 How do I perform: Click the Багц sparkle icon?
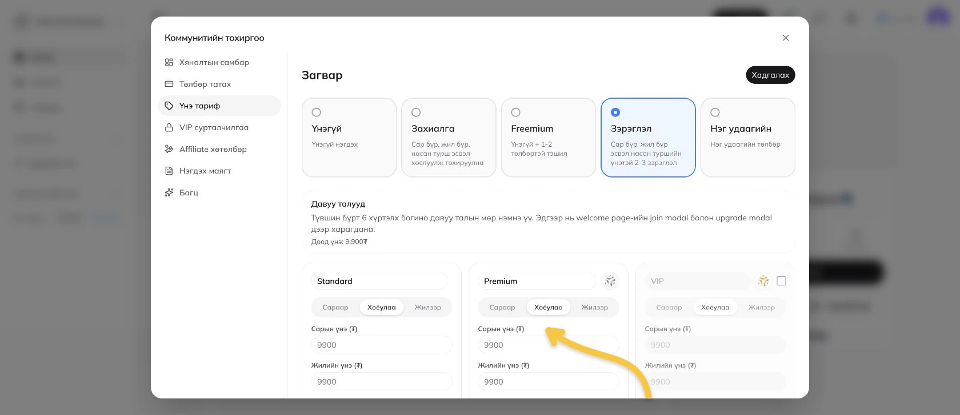click(x=169, y=192)
